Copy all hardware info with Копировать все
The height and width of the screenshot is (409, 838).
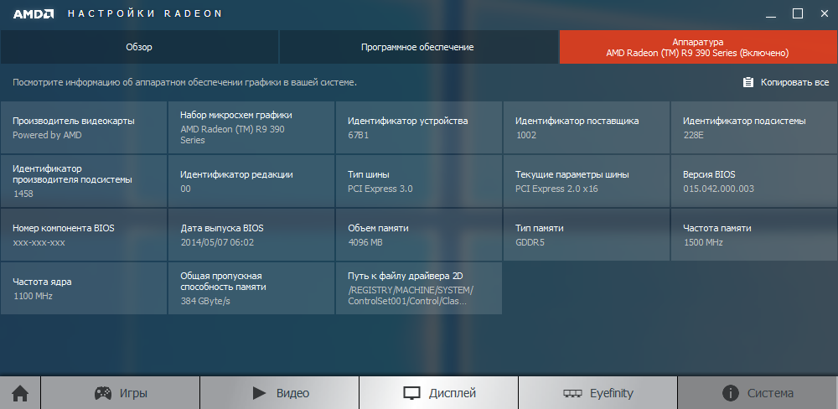(x=786, y=82)
